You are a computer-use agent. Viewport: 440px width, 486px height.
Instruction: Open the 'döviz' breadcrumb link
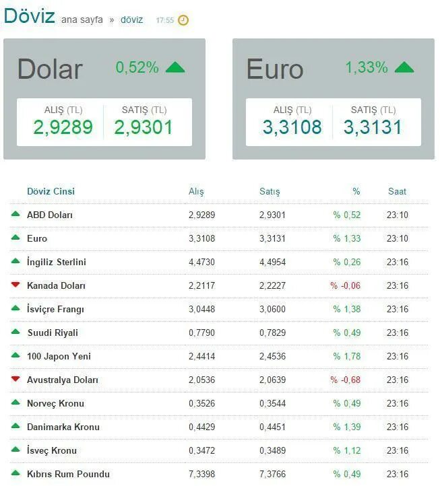click(x=132, y=20)
